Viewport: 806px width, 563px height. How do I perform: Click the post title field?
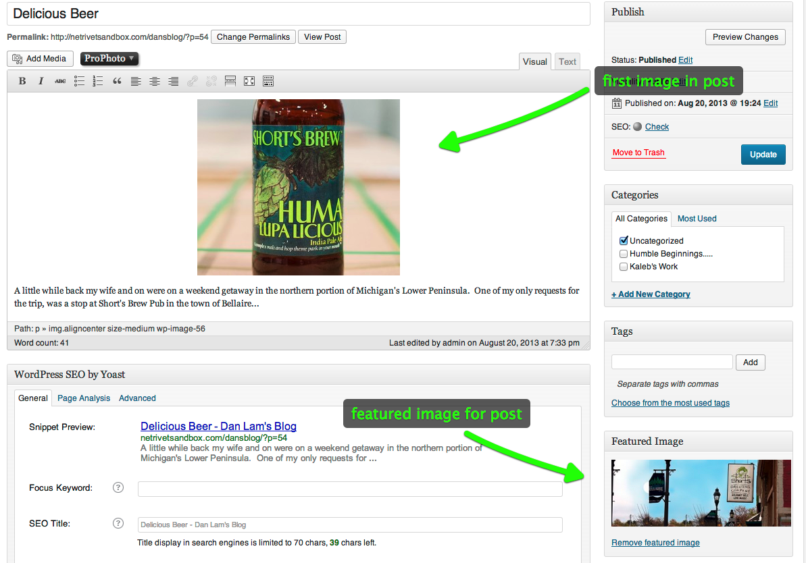(x=298, y=14)
